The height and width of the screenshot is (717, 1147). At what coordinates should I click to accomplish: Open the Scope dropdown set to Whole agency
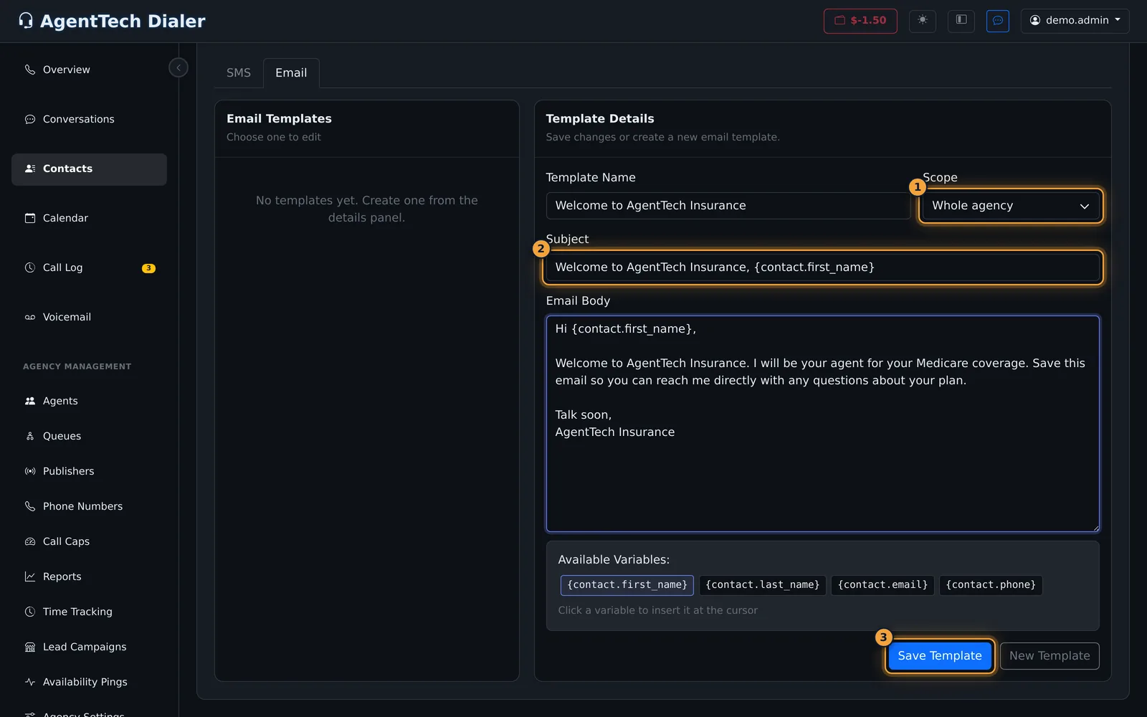click(x=1011, y=206)
